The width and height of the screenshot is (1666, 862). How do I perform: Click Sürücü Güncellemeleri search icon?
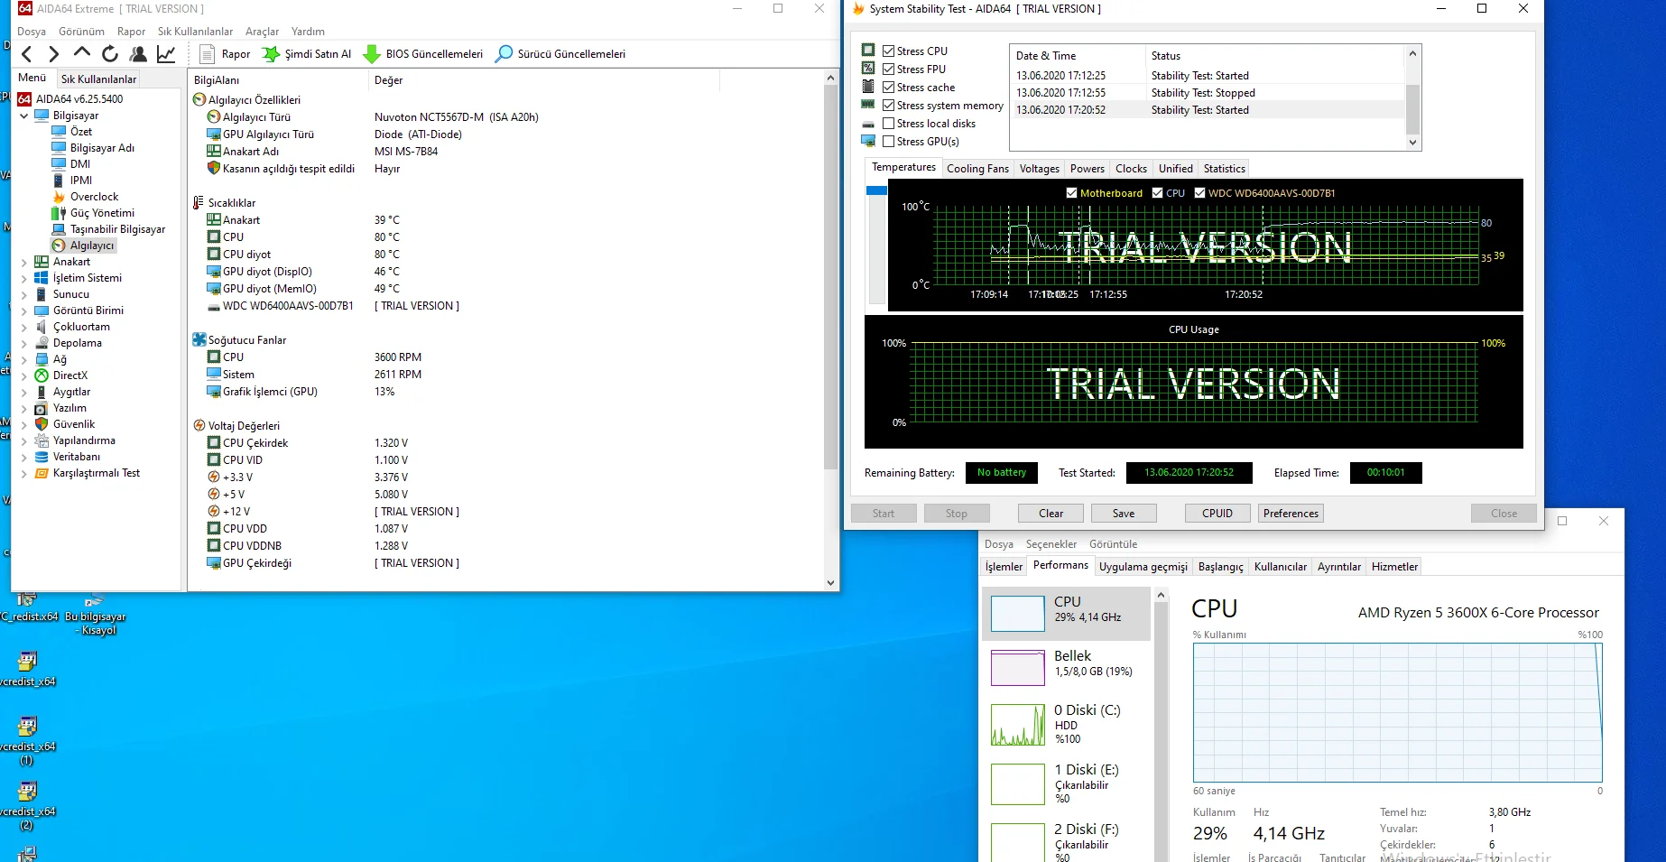pyautogui.click(x=504, y=54)
